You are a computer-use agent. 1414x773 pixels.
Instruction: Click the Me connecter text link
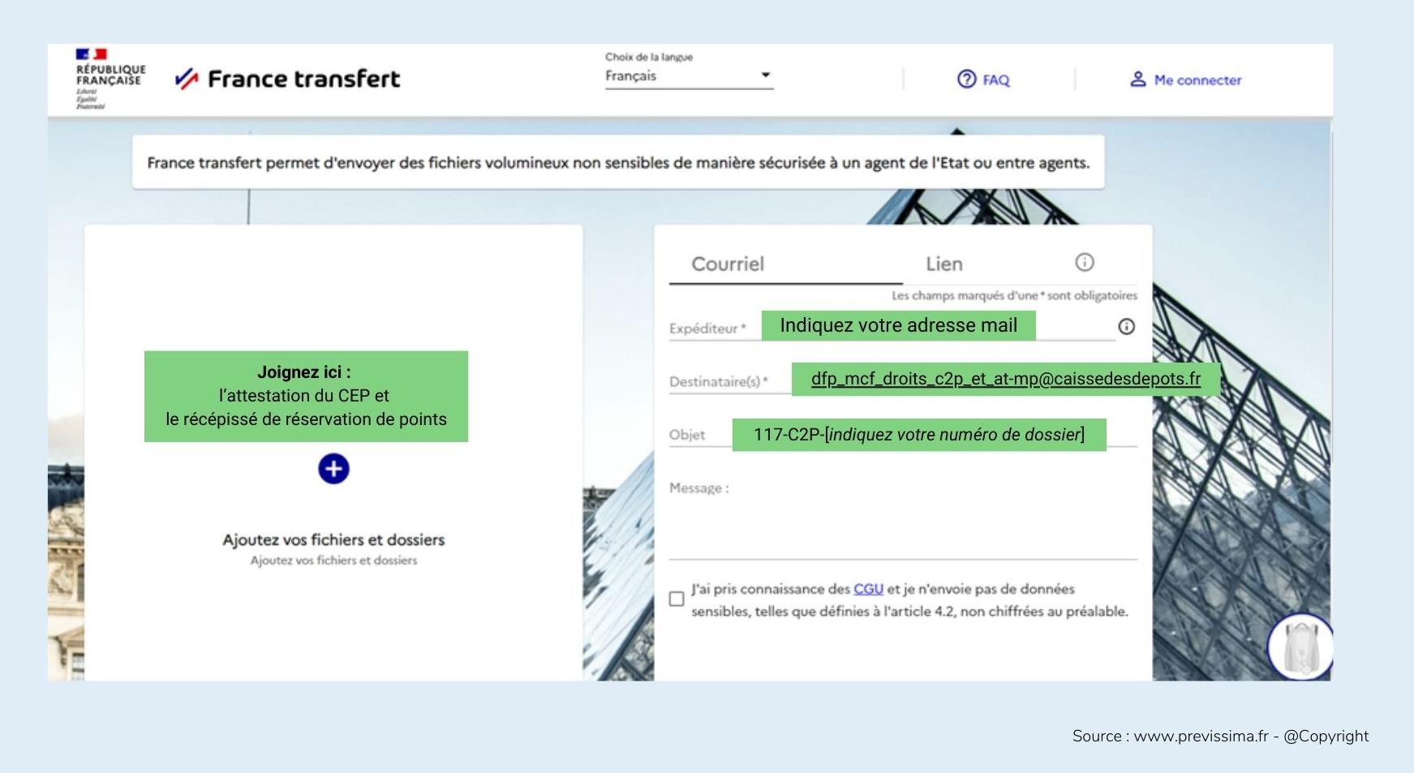coord(1197,80)
